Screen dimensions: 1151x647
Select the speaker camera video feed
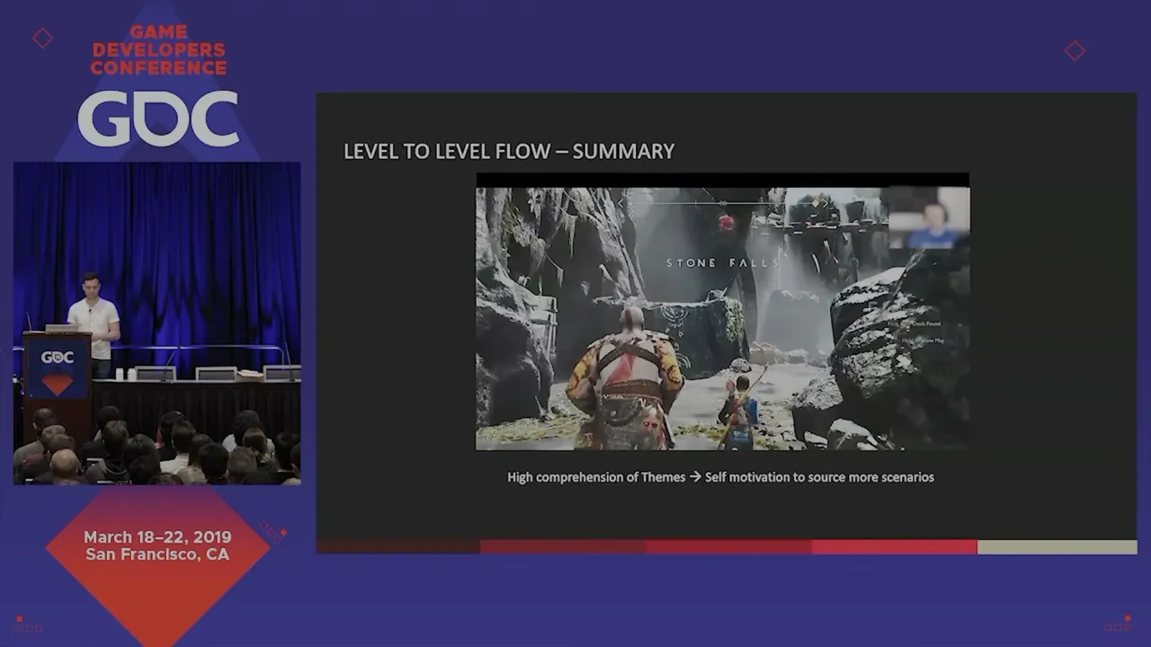pyautogui.click(x=157, y=323)
